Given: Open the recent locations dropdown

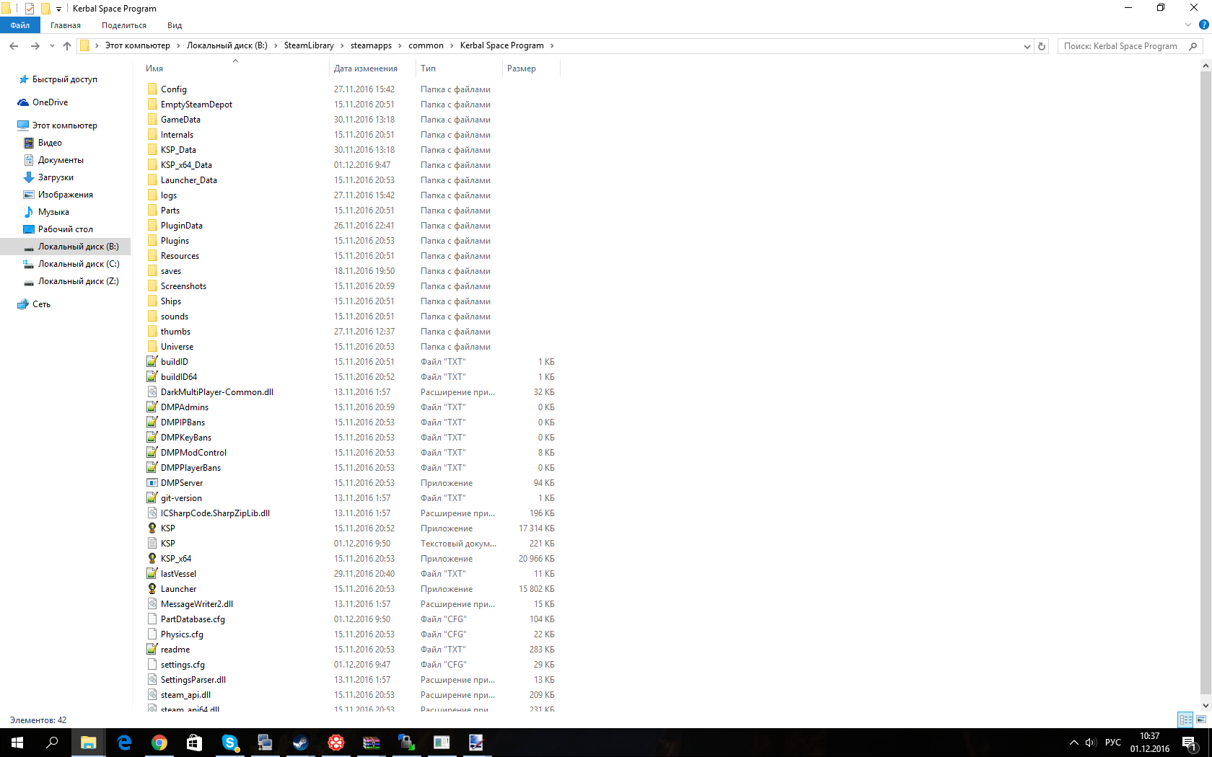Looking at the screenshot, I should pos(52,46).
